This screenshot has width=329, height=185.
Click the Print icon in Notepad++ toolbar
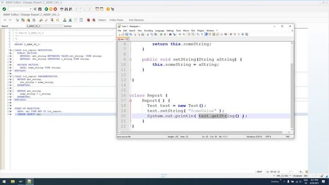(x=142, y=34)
